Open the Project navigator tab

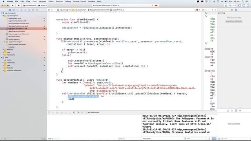point(9,10)
